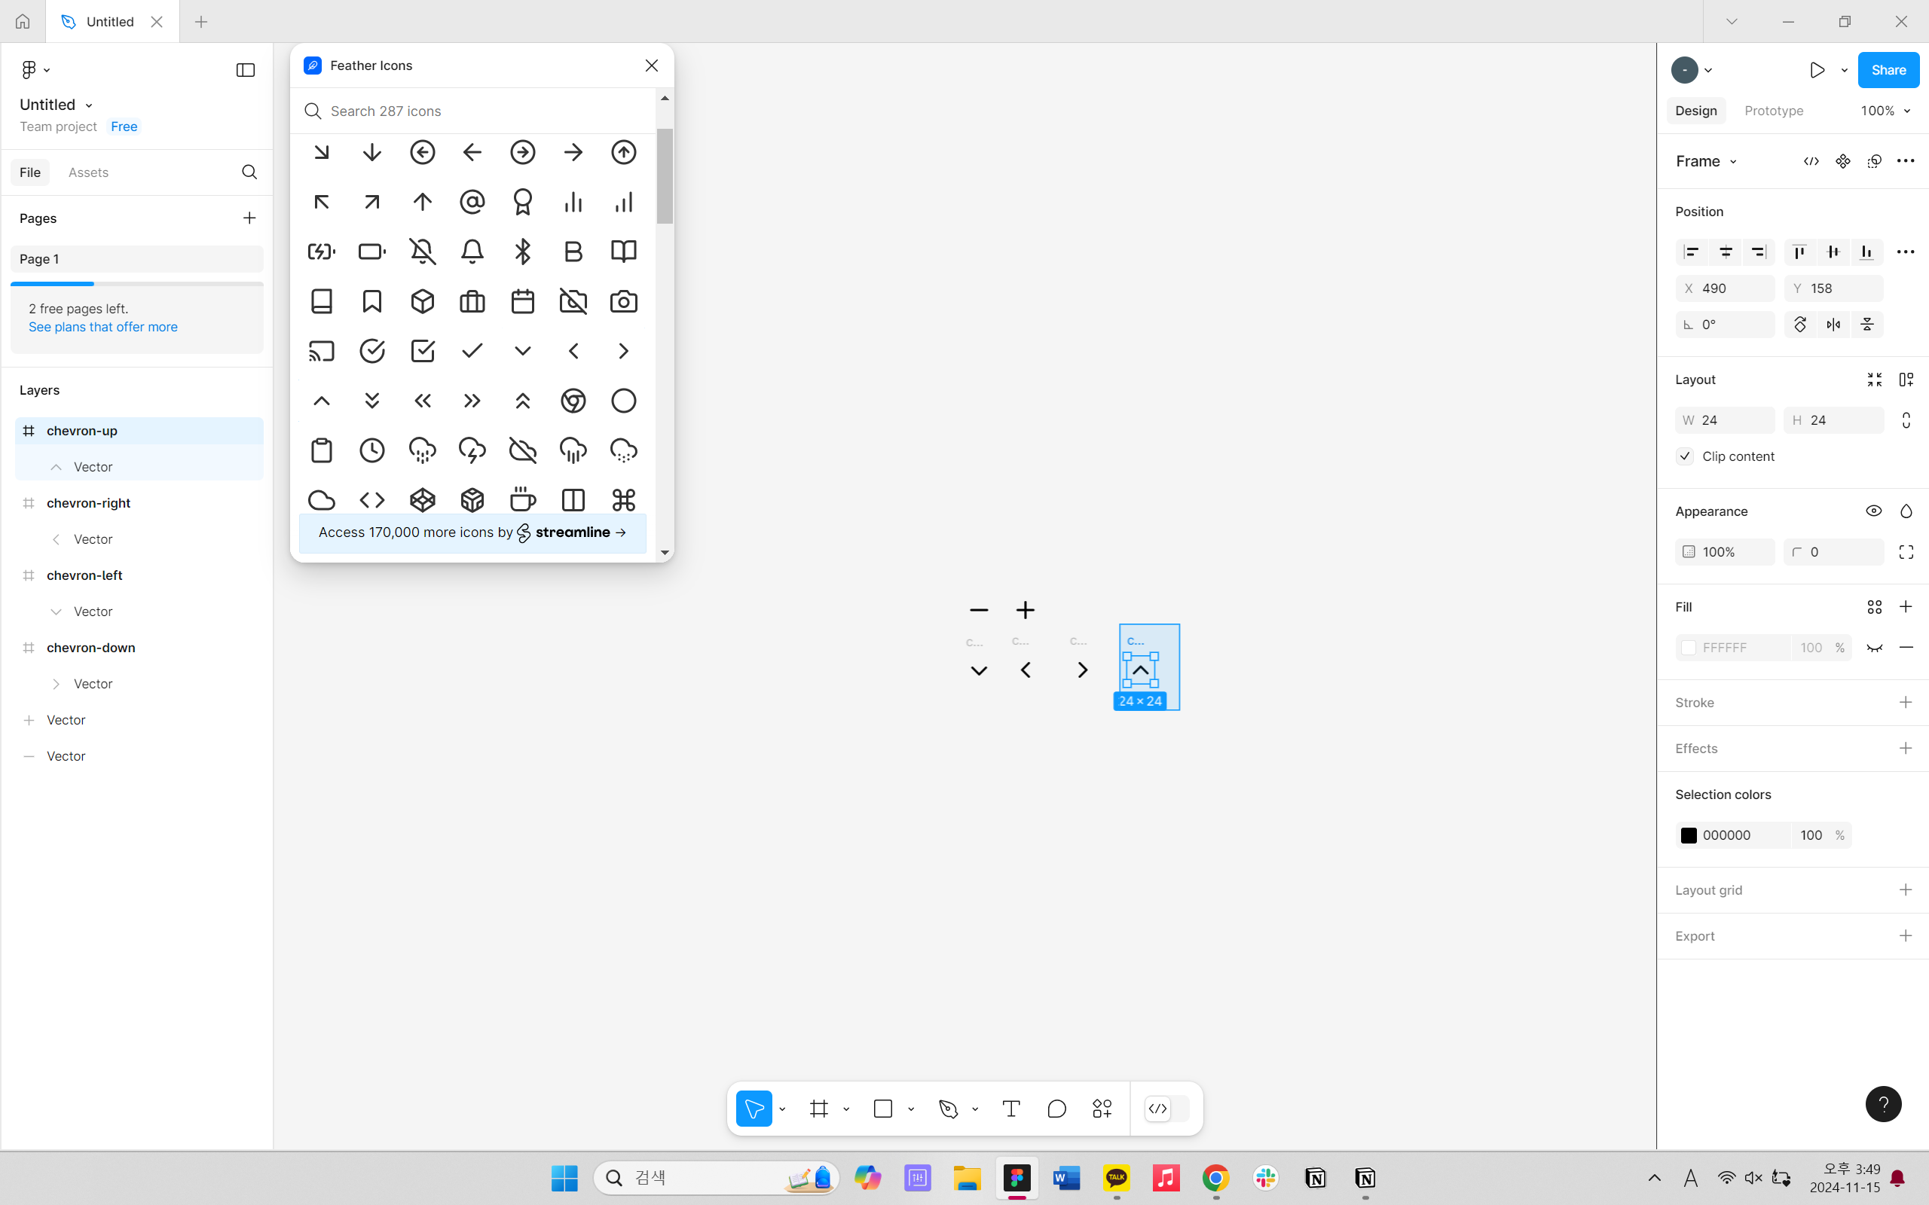Select the Text tool

[1010, 1109]
